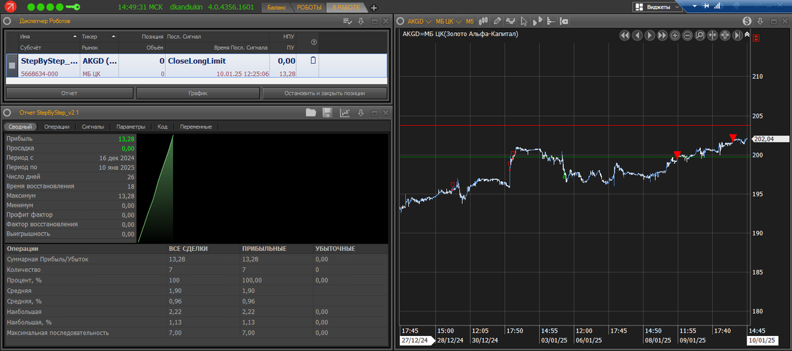Click the CloseLongLimit signal cell
The width and height of the screenshot is (792, 351).
point(198,61)
